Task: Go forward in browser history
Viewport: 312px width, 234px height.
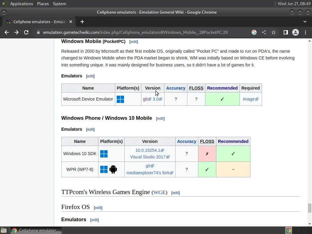Action: (x=16, y=32)
